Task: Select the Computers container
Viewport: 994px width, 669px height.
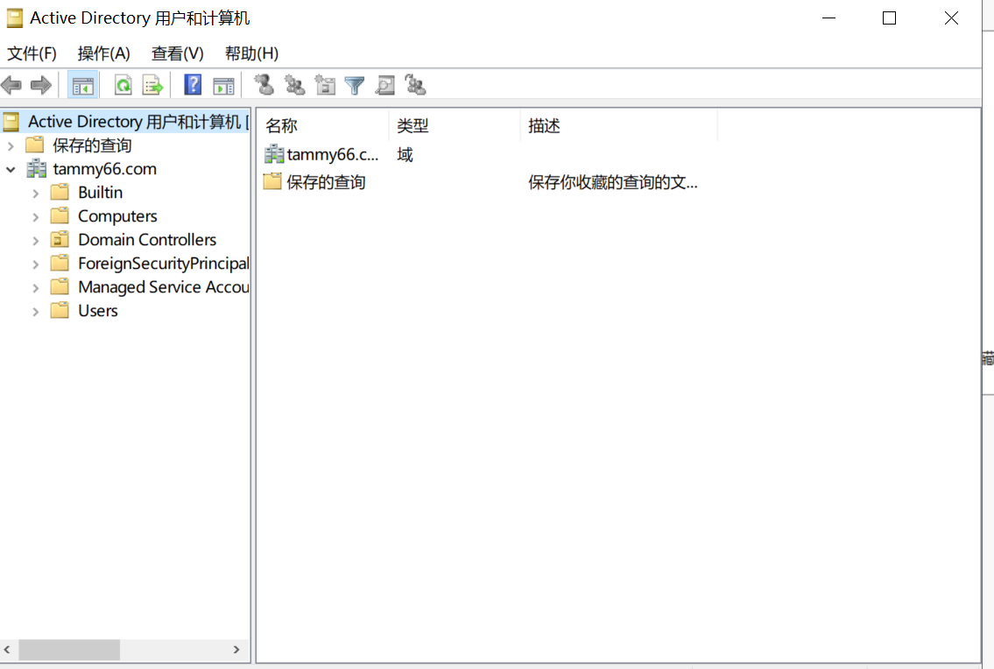Action: [117, 216]
